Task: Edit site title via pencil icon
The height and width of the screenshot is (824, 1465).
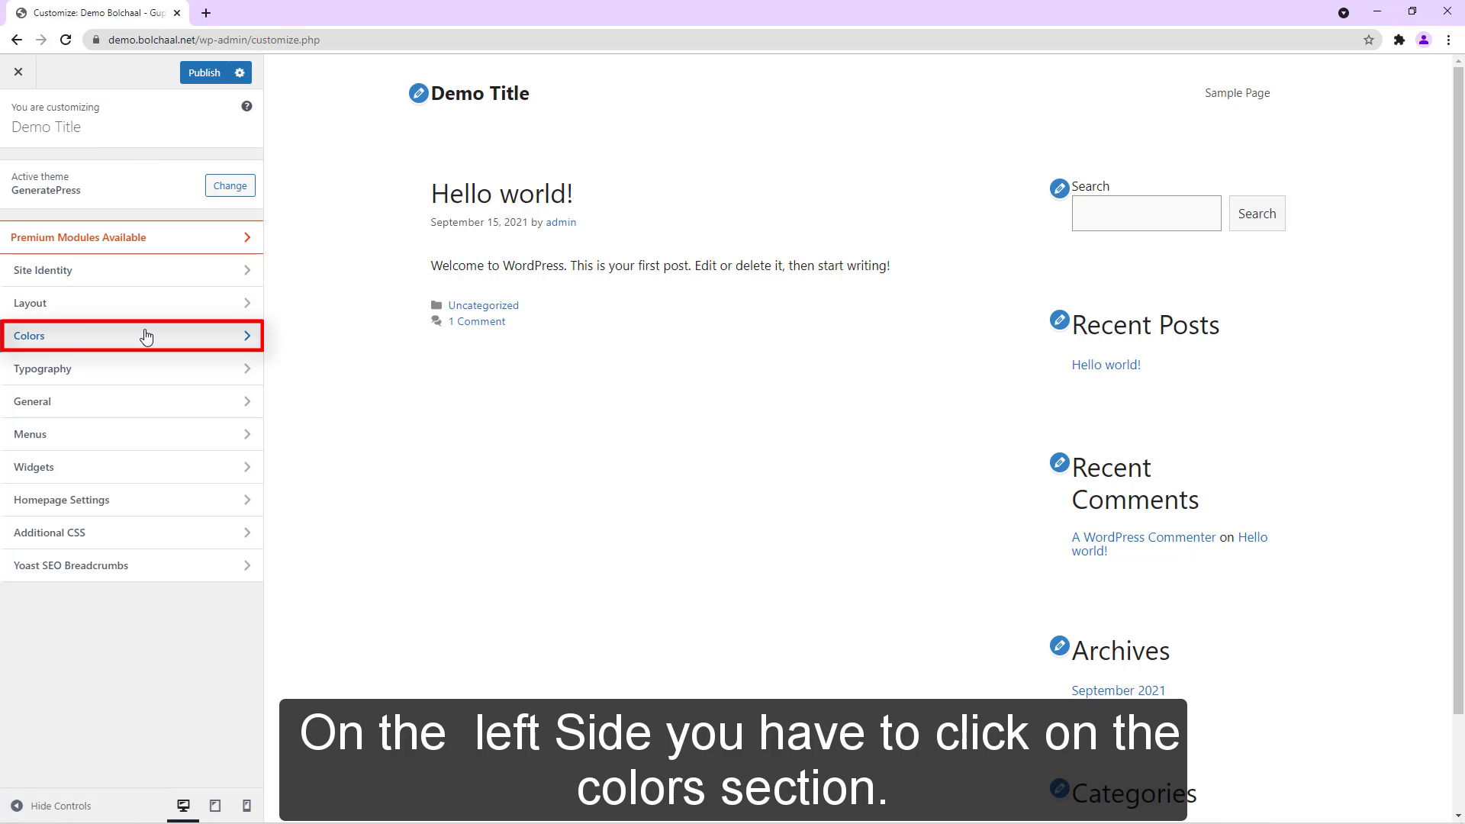Action: pos(418,93)
